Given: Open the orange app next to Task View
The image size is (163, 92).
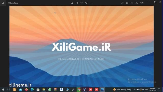Looking at the screenshot, I should point(15,89).
